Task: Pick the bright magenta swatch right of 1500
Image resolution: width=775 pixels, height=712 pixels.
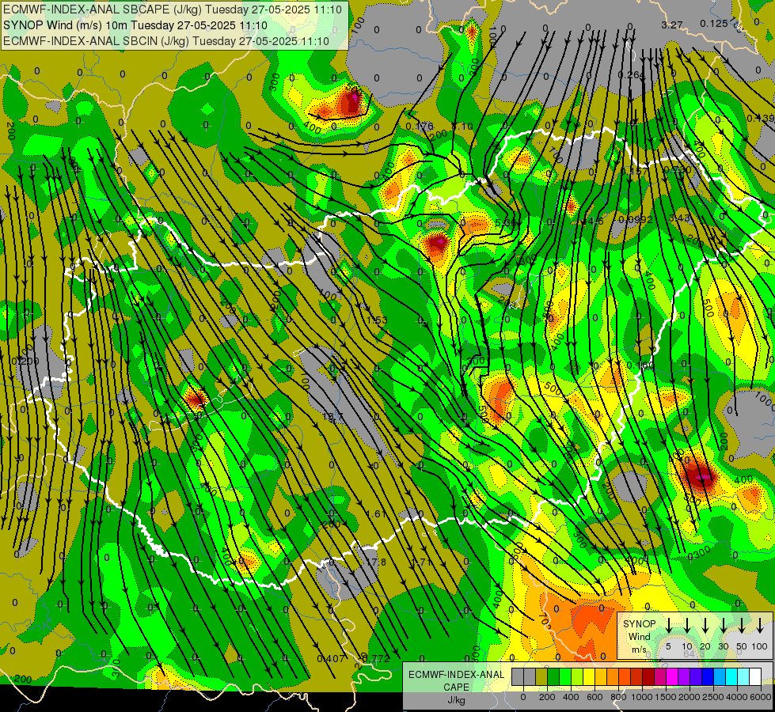Action: (672, 676)
